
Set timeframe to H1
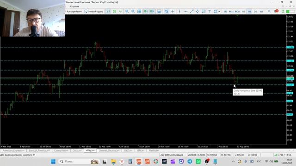[x=243, y=12]
